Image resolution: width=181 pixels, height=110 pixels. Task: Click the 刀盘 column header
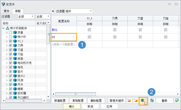pos(140,18)
